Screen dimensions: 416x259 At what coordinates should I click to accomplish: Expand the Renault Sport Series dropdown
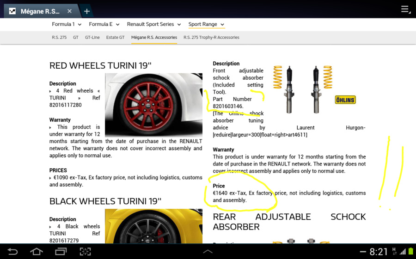click(x=154, y=24)
